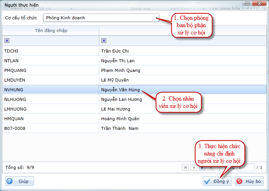Viewport: 269px width, 191px height.
Task: Open help with the Giúp button
Action: click(x=20, y=181)
